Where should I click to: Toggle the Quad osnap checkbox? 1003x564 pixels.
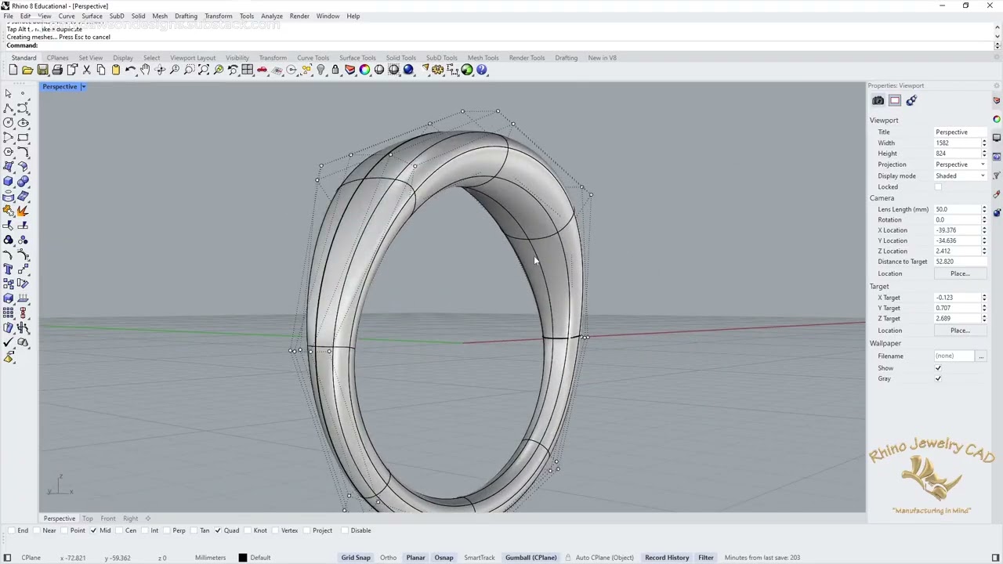[x=218, y=530]
